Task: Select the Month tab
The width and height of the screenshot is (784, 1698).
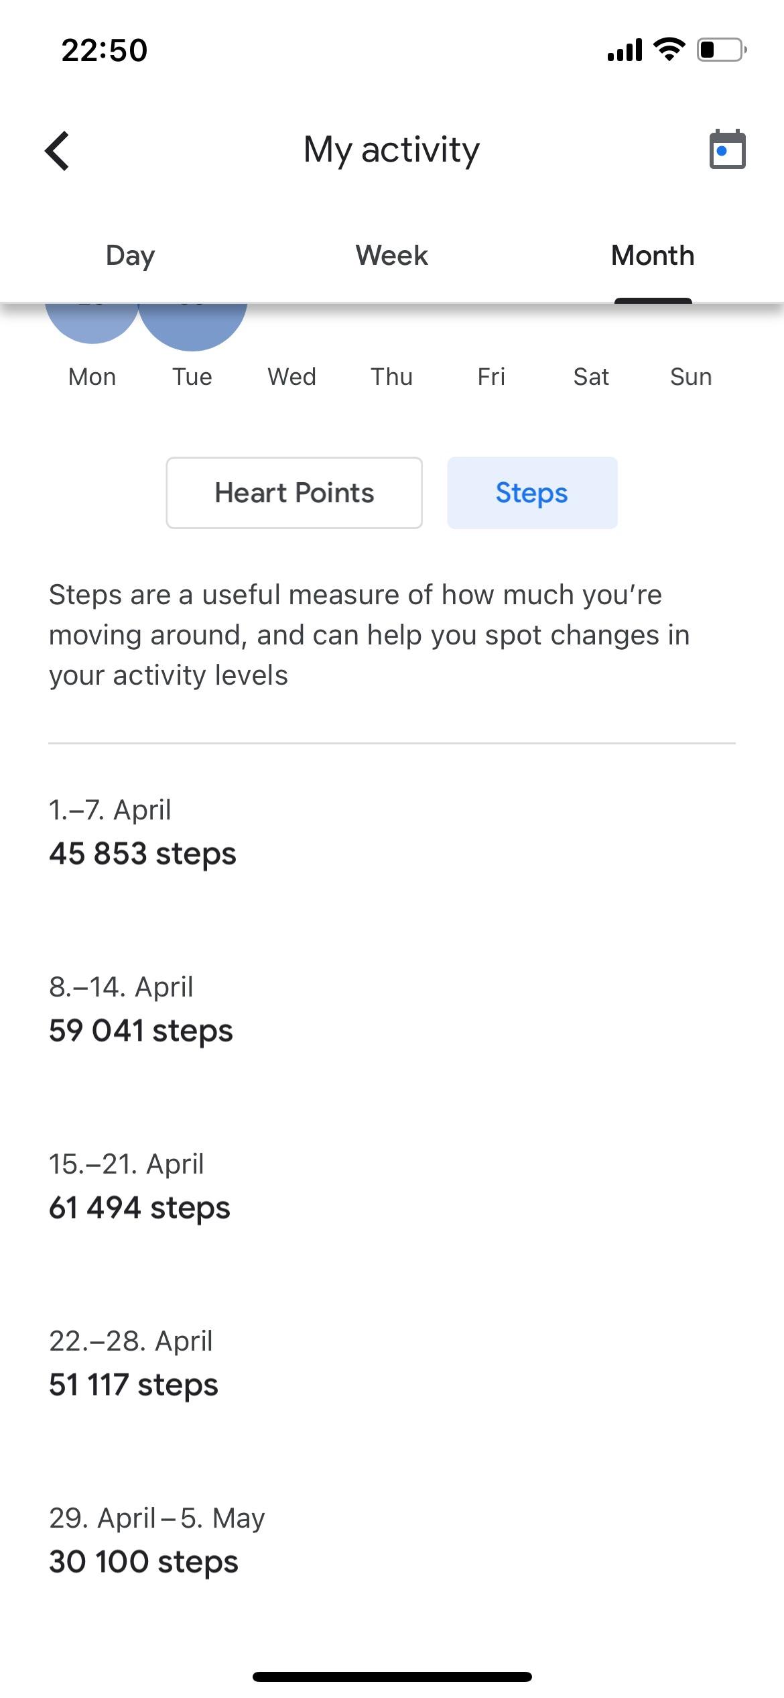Action: [x=653, y=256]
